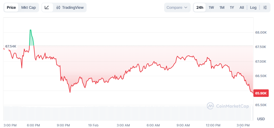Select the 24h time range
The image size is (274, 128).
click(200, 7)
